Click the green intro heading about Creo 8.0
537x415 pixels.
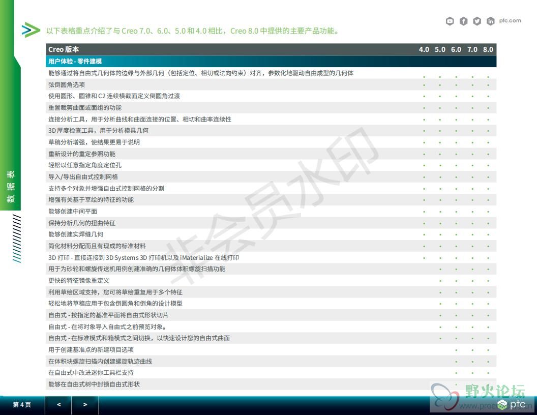[x=193, y=31]
